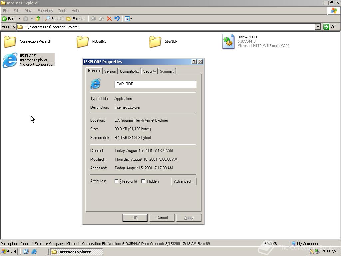This screenshot has height=256, width=341.
Task: Click the blue Undo toolbar icon
Action: pos(117,19)
